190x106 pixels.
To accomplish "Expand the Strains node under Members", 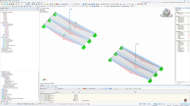I will click(x=2, y=35).
